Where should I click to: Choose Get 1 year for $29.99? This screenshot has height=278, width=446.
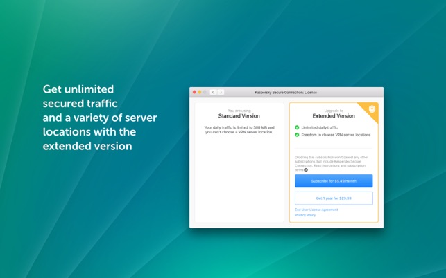(x=334, y=198)
